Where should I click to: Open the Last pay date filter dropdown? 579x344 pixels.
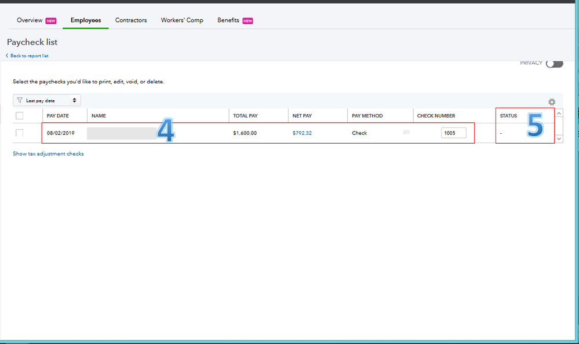coord(47,100)
